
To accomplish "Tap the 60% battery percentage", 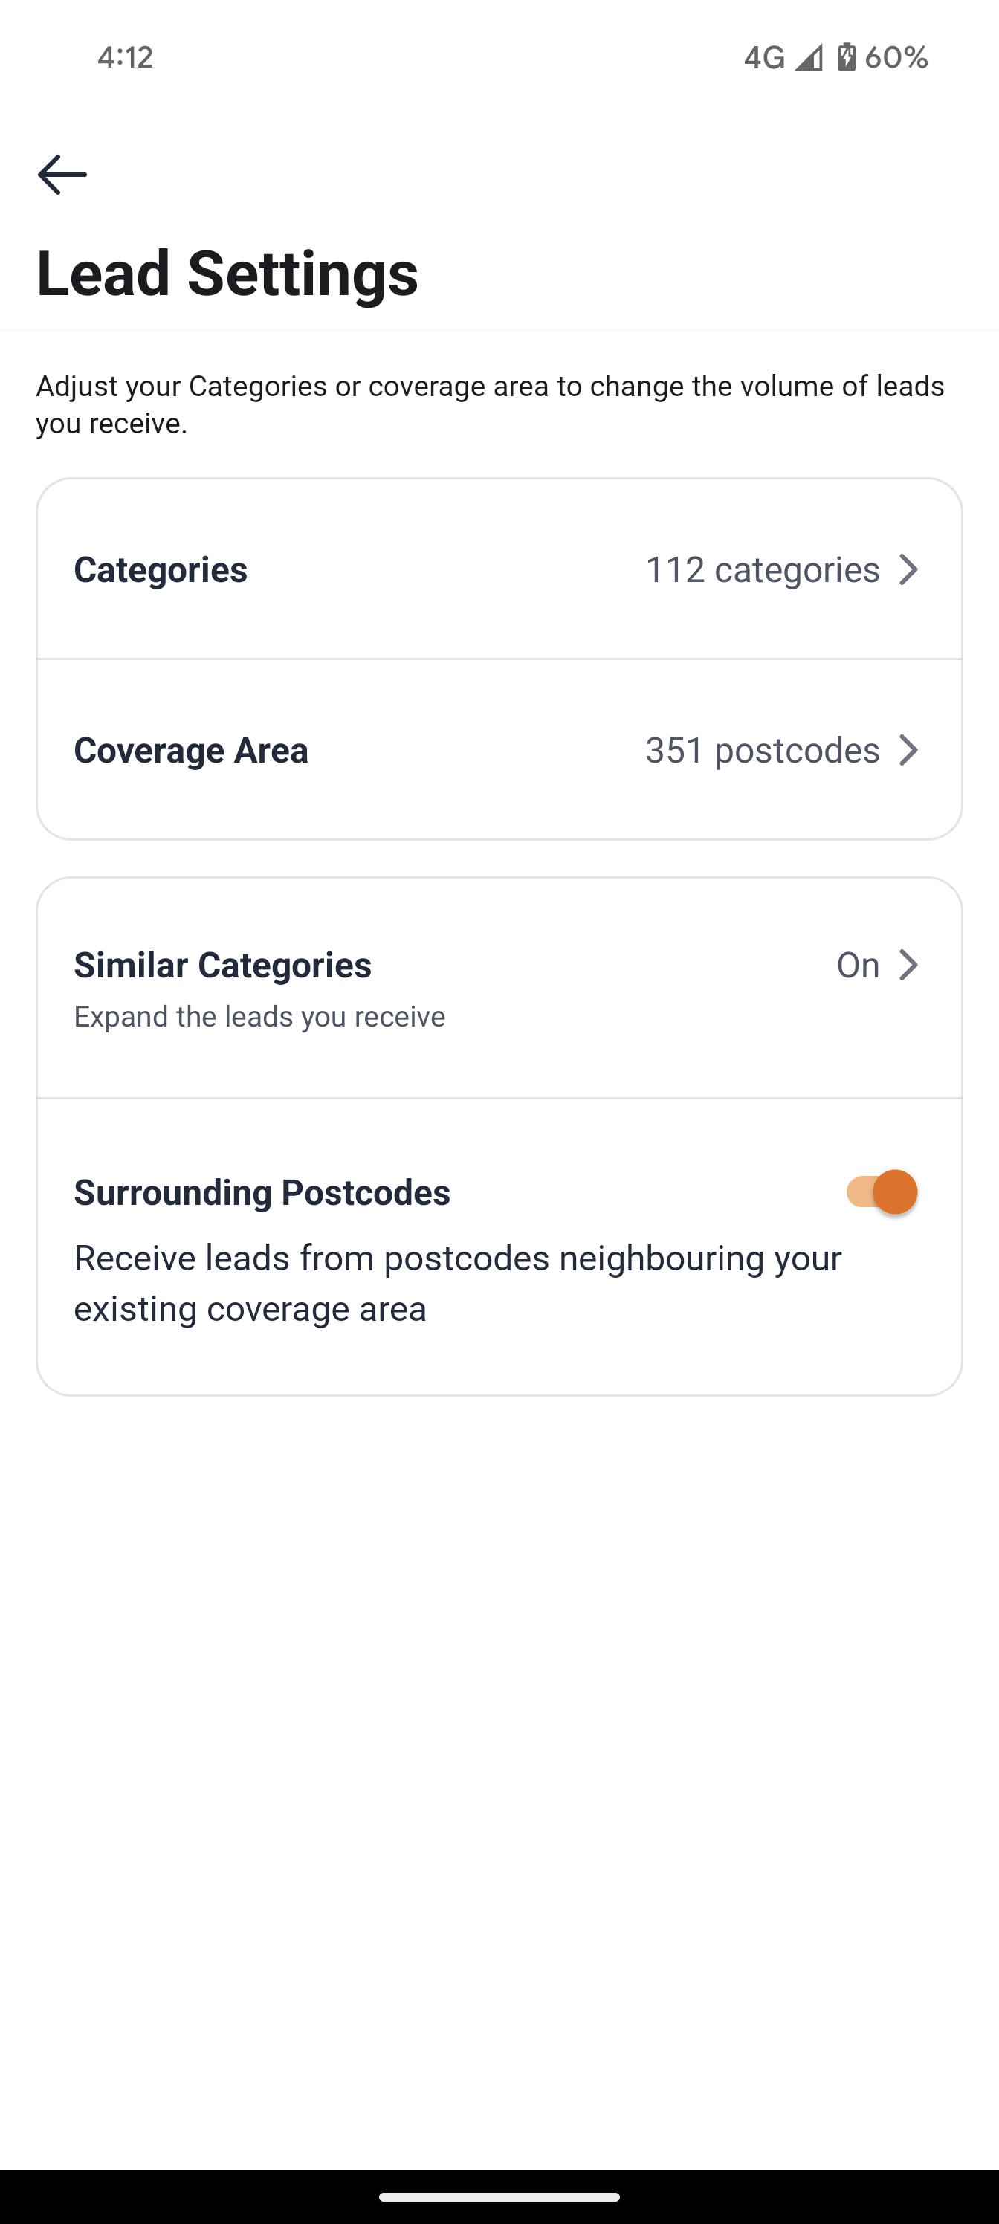I will click(x=896, y=58).
